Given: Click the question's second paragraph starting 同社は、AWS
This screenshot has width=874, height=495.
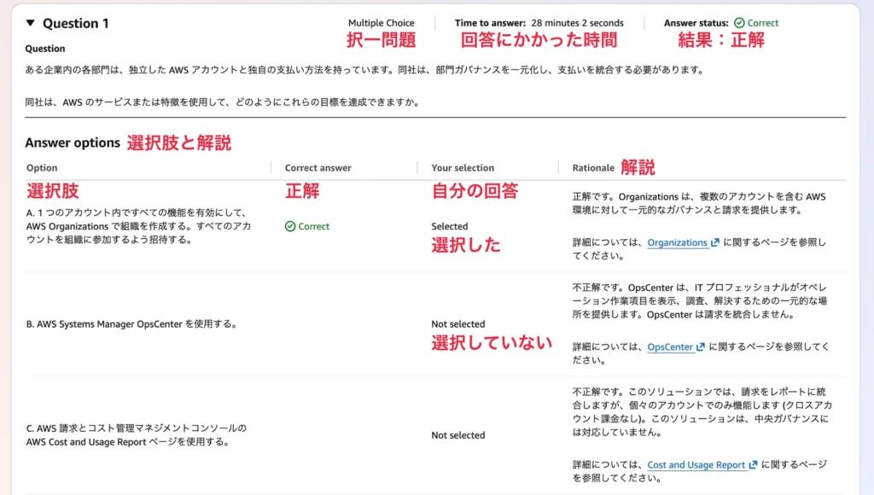Looking at the screenshot, I should point(223,102).
